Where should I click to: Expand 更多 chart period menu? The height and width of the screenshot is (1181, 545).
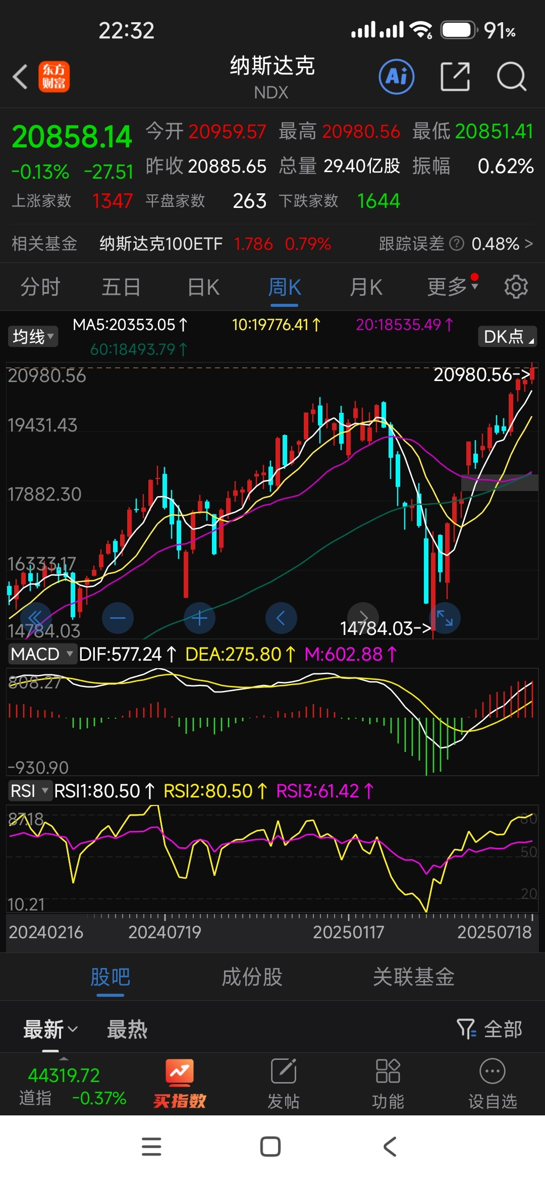click(453, 287)
